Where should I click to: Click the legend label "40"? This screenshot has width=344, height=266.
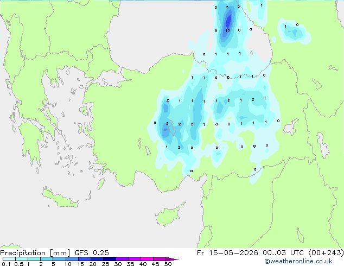143,264
